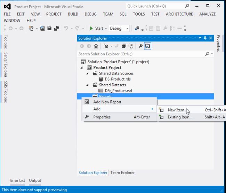Open the Properties side tab
This screenshot has height=193, width=226.
[x=218, y=43]
